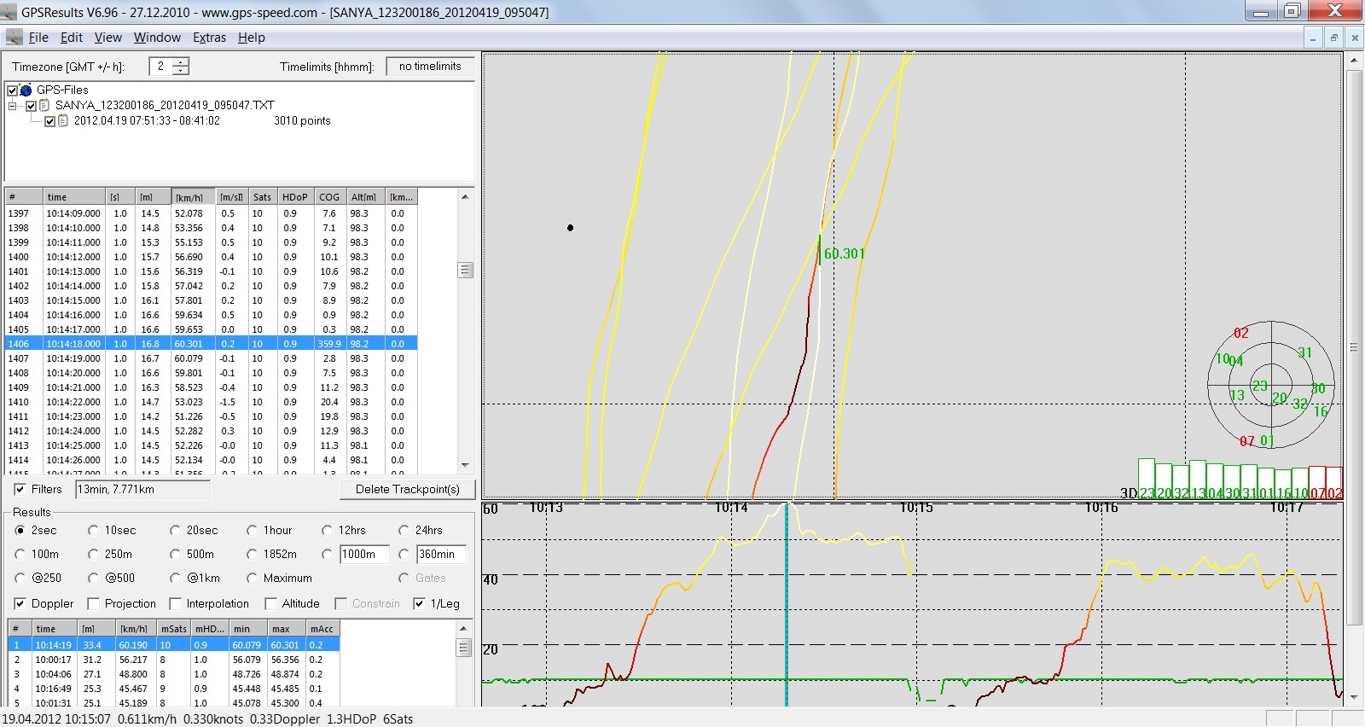Click the red signal bar for satellite 07
The width and height of the screenshot is (1365, 727).
point(1317,482)
